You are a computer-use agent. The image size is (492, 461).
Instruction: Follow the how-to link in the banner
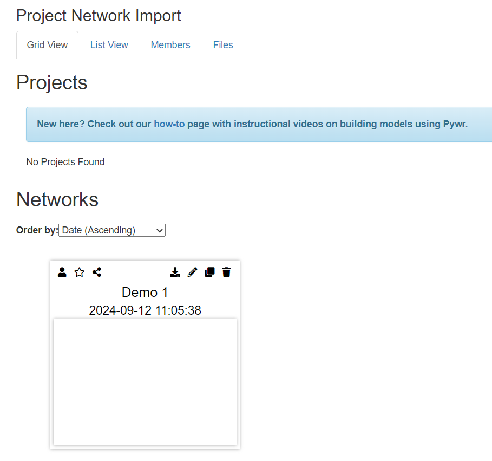[x=169, y=124]
